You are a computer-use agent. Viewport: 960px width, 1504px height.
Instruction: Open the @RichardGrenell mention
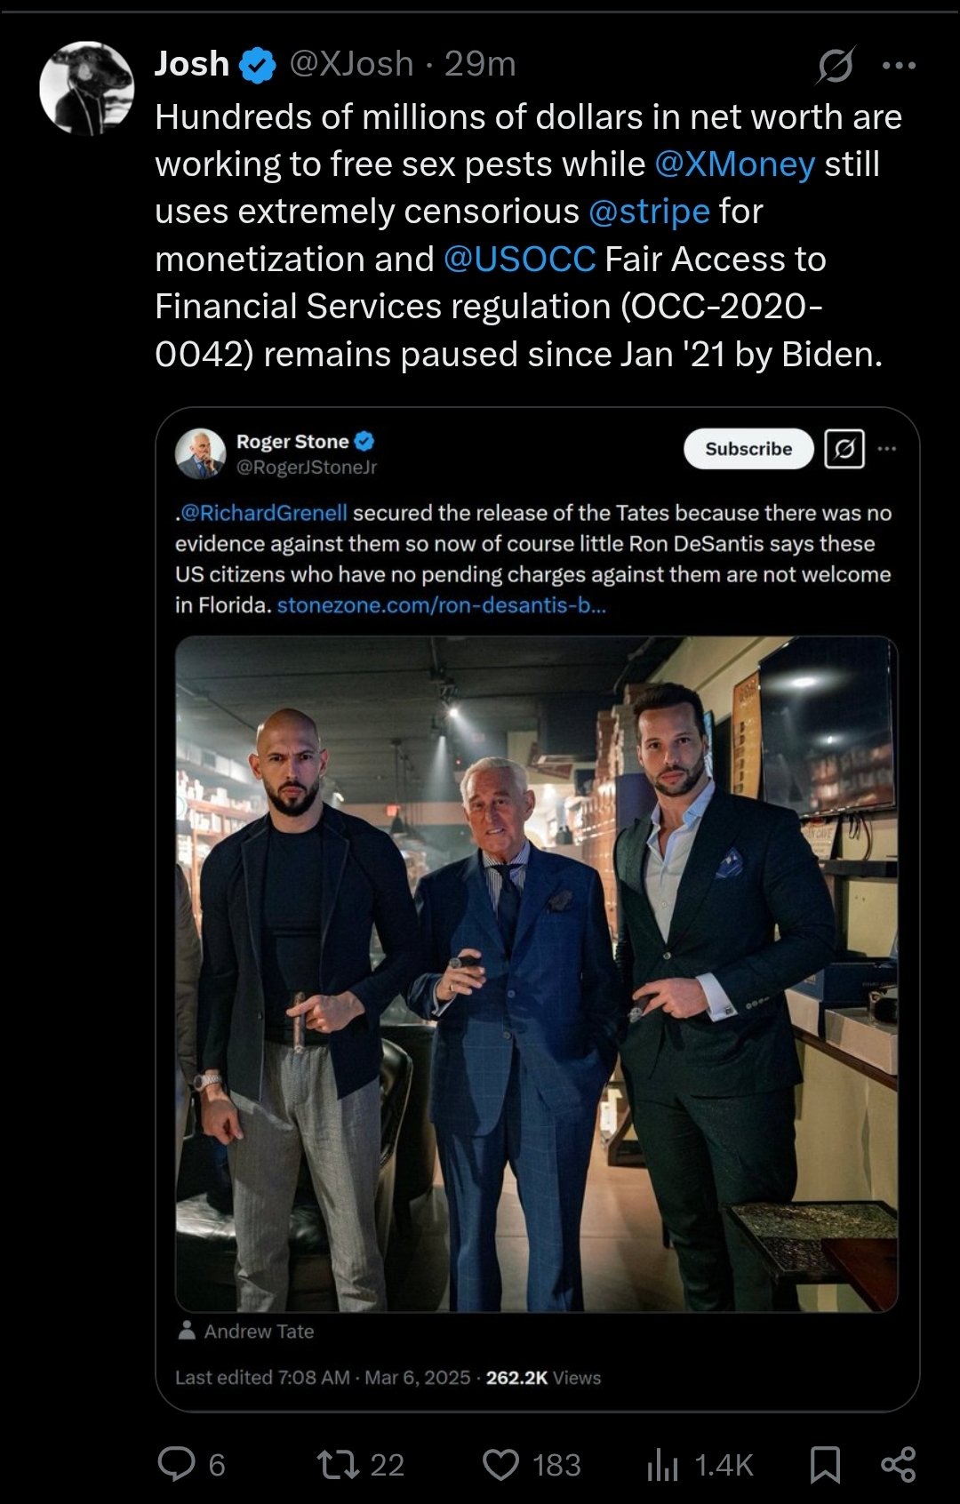click(264, 513)
